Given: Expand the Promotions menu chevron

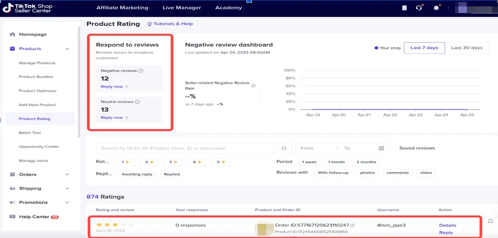Looking at the screenshot, I should pos(67,202).
